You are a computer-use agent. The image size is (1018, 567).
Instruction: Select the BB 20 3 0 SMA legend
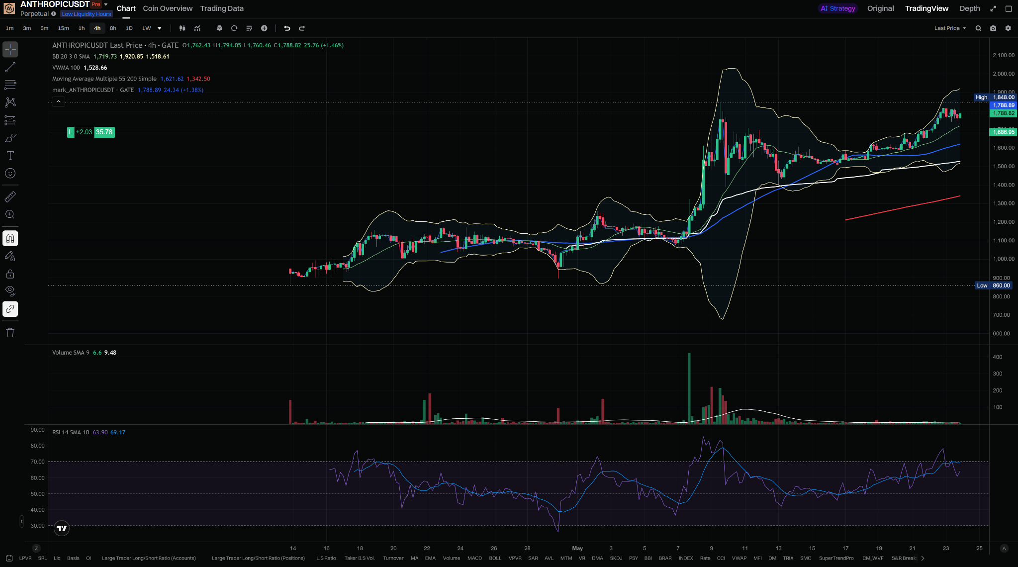(71, 57)
